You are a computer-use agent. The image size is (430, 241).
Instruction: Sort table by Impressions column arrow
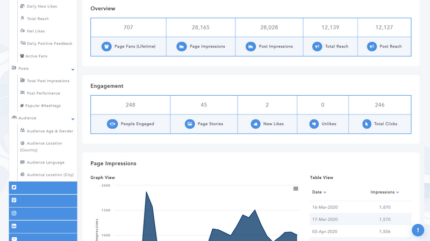pos(397,192)
